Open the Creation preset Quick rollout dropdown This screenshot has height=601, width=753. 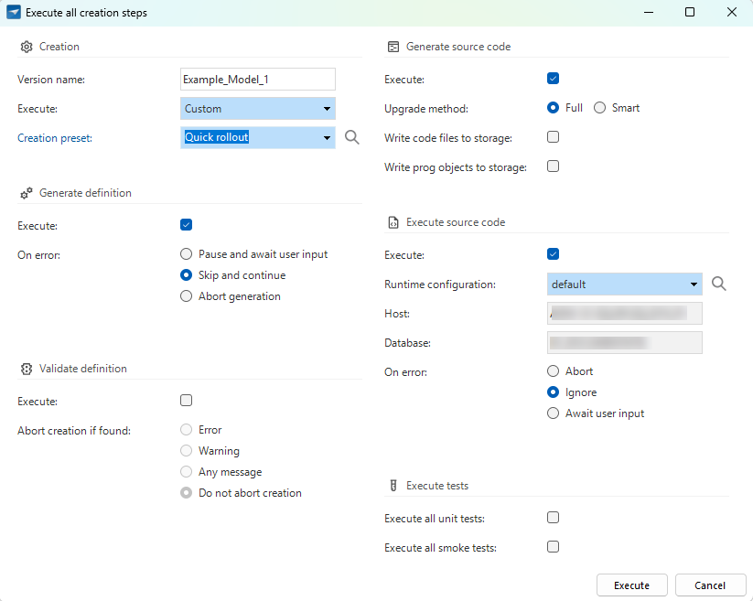(258, 138)
